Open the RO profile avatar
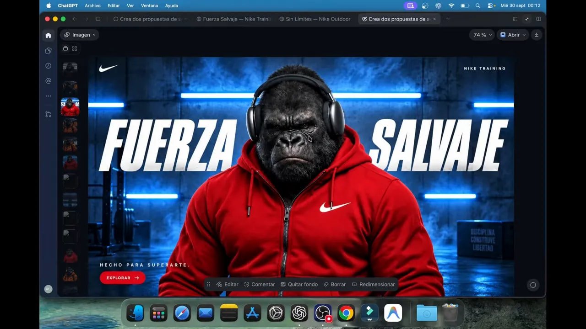This screenshot has width=586, height=329. (48, 289)
